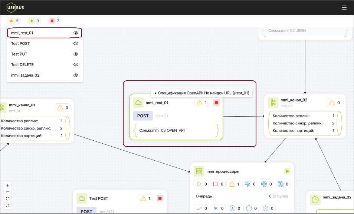Click clock icon on mmi_задача_02 node

coord(315,200)
